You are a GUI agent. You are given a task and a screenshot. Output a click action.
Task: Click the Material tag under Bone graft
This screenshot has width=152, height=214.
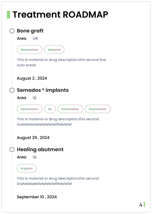click(x=54, y=50)
